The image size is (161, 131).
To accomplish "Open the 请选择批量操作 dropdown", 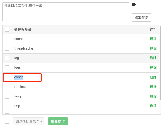I will tap(29, 121).
